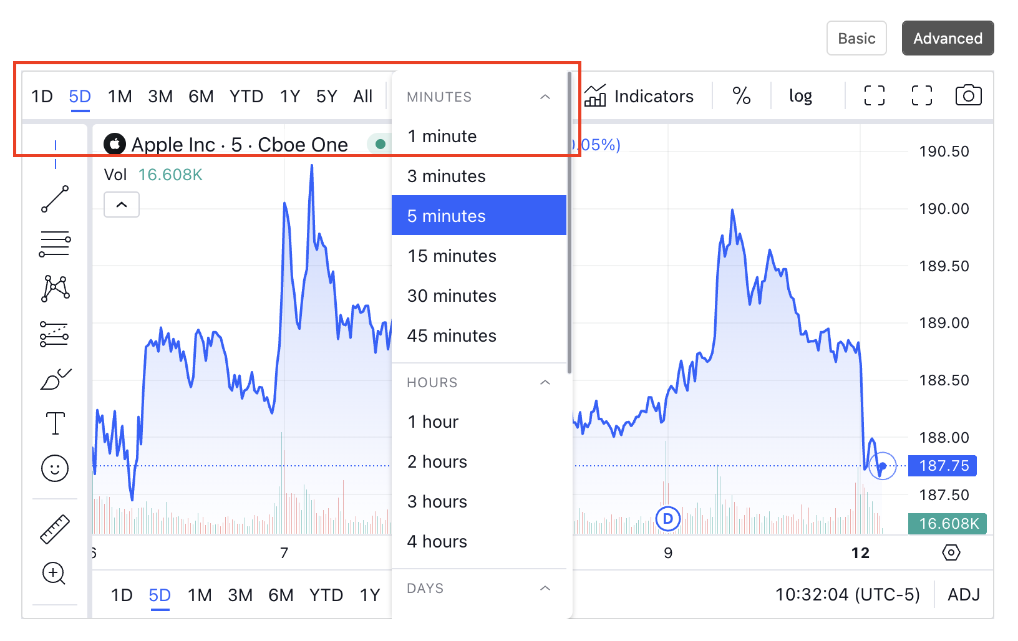Select the text annotation tool
This screenshot has width=1018, height=641.
click(x=55, y=423)
